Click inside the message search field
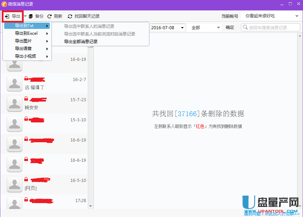The height and width of the screenshot is (217, 303). click(273, 27)
